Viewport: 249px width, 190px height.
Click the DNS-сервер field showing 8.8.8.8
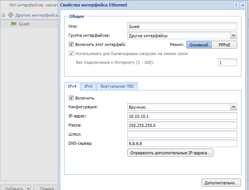(182, 143)
